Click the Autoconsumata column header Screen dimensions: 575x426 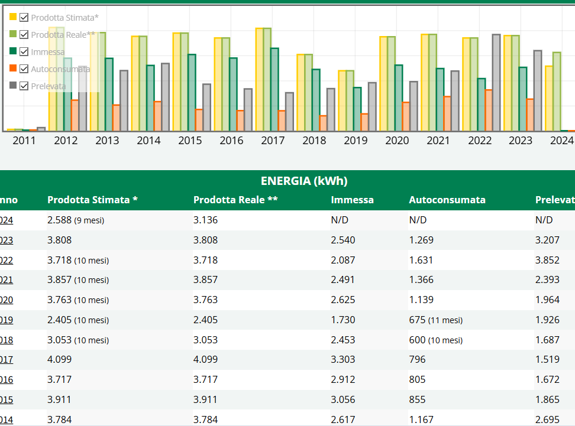tap(447, 200)
